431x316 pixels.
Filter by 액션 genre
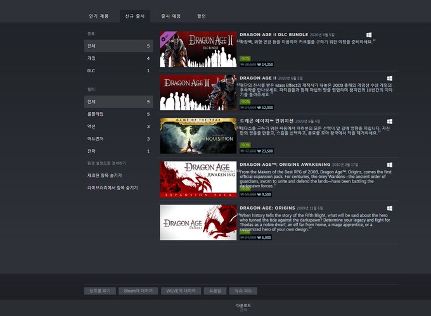tap(119, 126)
